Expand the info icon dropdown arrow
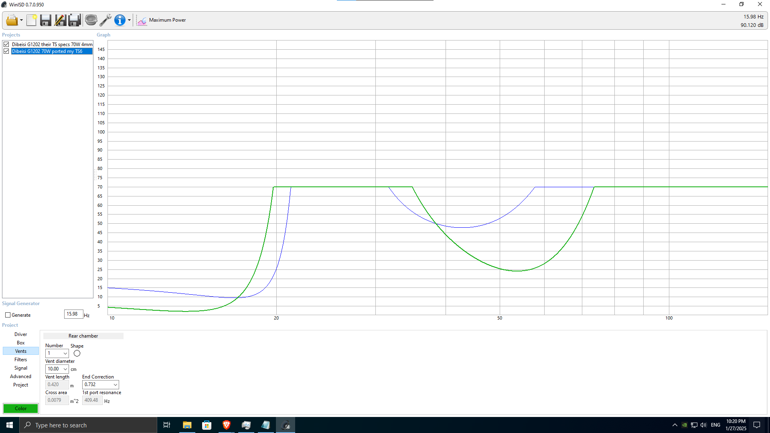770x433 pixels. [129, 20]
